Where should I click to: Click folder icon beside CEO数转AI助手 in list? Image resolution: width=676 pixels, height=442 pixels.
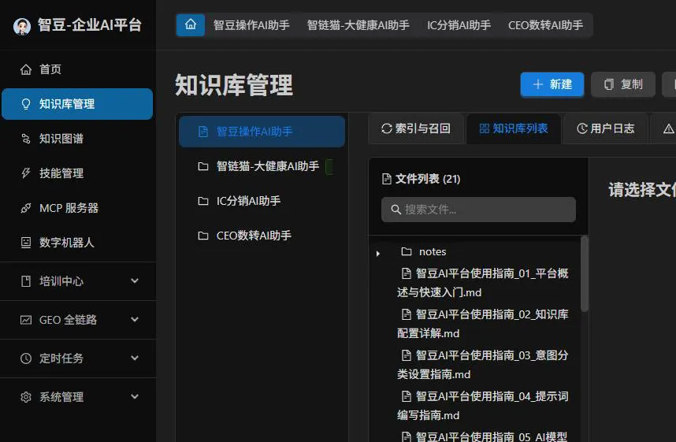(x=203, y=236)
